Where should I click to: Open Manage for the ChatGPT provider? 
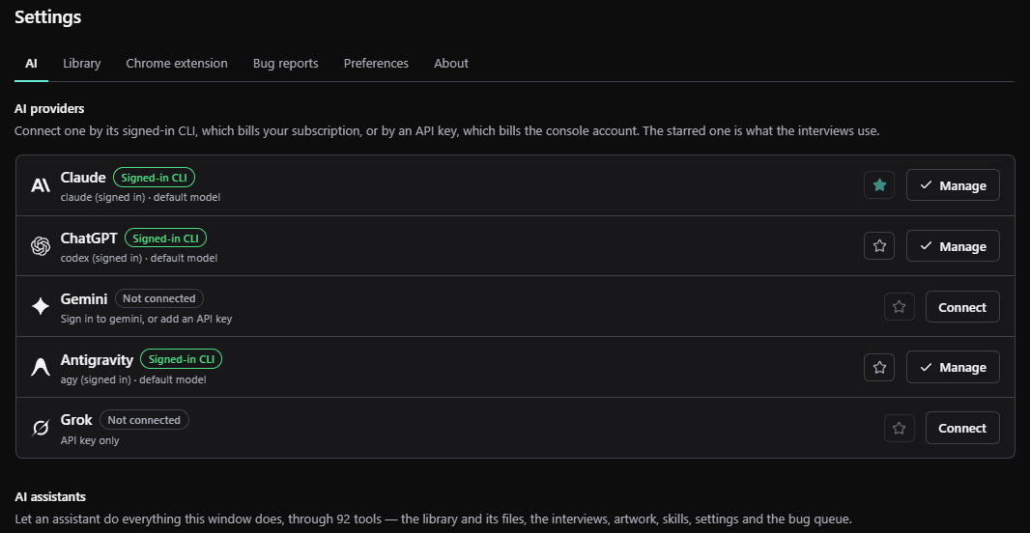pos(953,246)
